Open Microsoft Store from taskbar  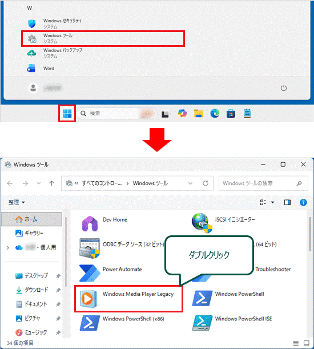tap(231, 114)
